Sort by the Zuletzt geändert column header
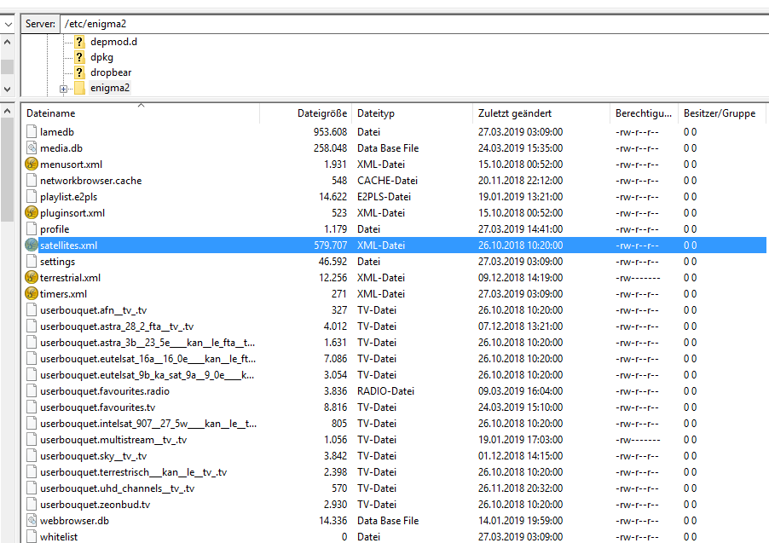The height and width of the screenshot is (543, 769). click(541, 113)
